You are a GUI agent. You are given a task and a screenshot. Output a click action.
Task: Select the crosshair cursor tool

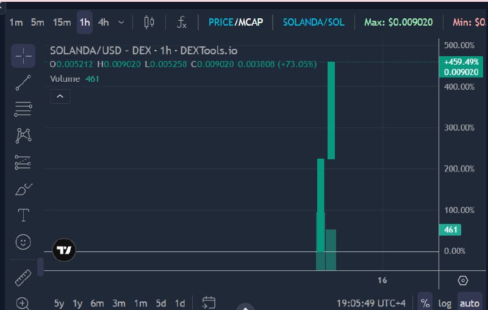click(23, 56)
